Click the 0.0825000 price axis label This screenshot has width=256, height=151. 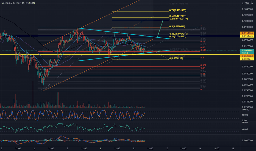pos(247,79)
